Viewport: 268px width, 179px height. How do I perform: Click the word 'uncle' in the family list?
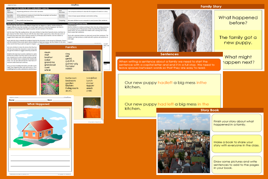[x=47, y=70]
